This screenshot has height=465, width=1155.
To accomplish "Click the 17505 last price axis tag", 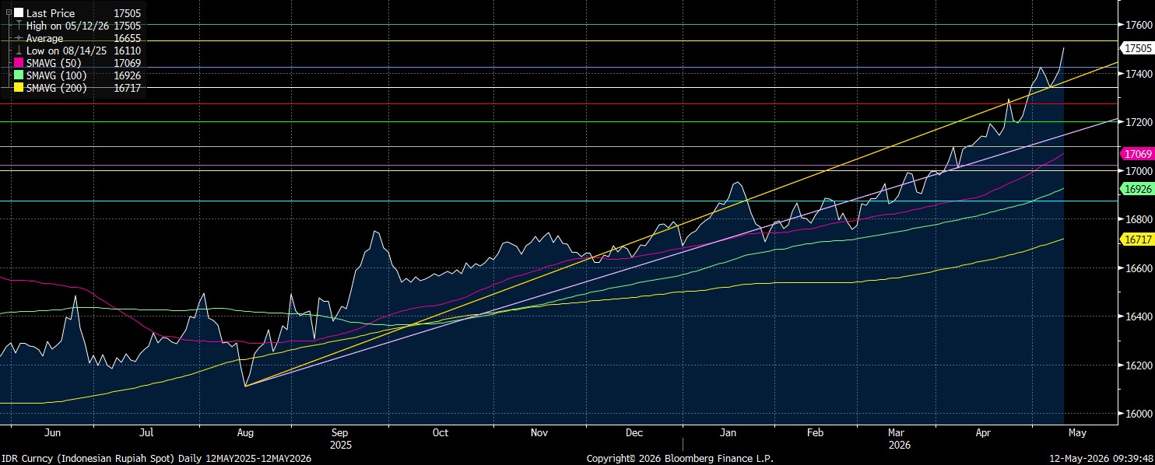I will [1139, 48].
